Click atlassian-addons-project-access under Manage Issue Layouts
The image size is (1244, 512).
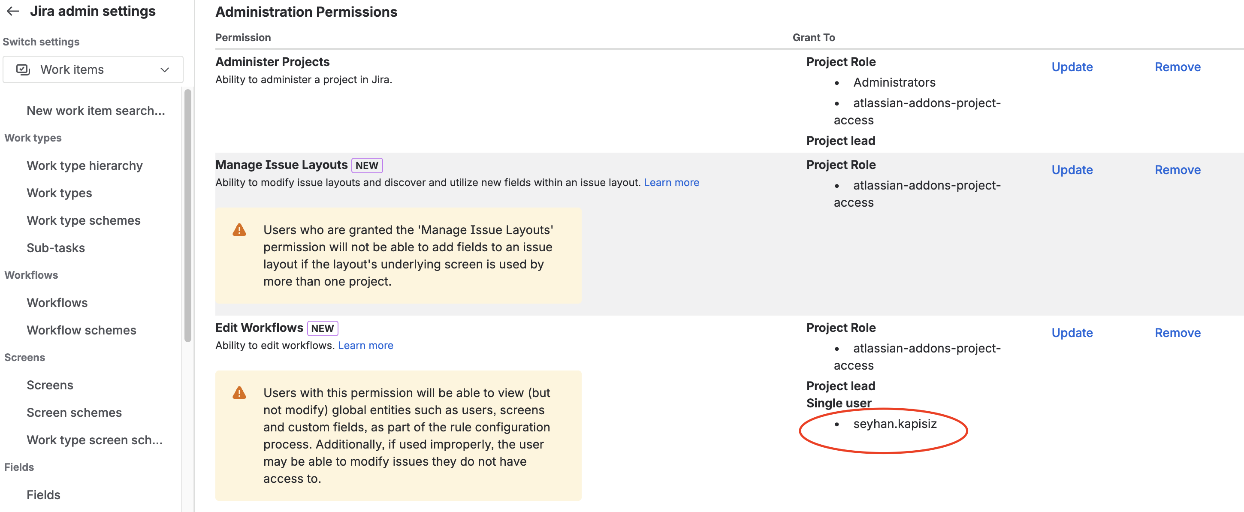coord(917,194)
